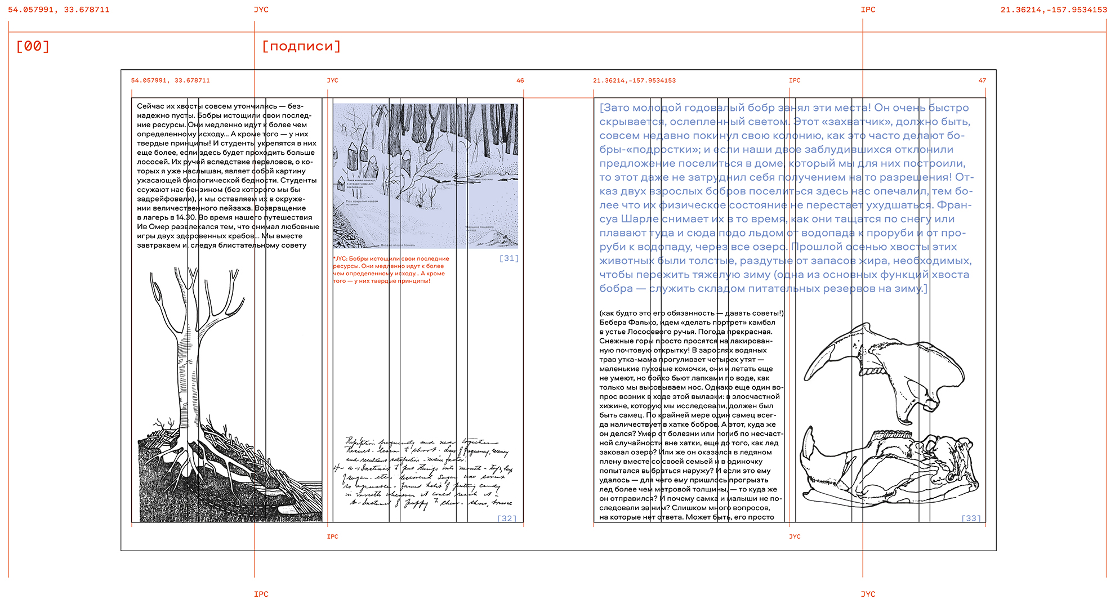This screenshot has width=1115, height=608.
Task: Click the [подписи] heading
Action: [x=301, y=46]
